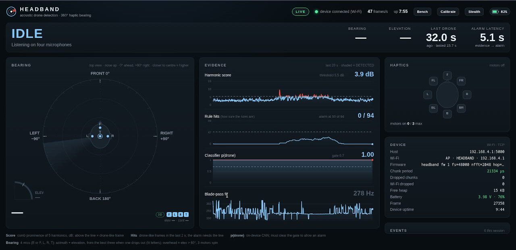Click the RIGHT +90° radar label
516x250 pixels.
[166, 136]
